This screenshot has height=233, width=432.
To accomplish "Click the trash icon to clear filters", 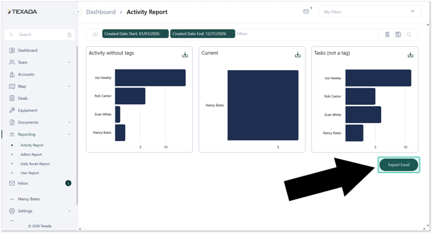I will pyautogui.click(x=388, y=34).
